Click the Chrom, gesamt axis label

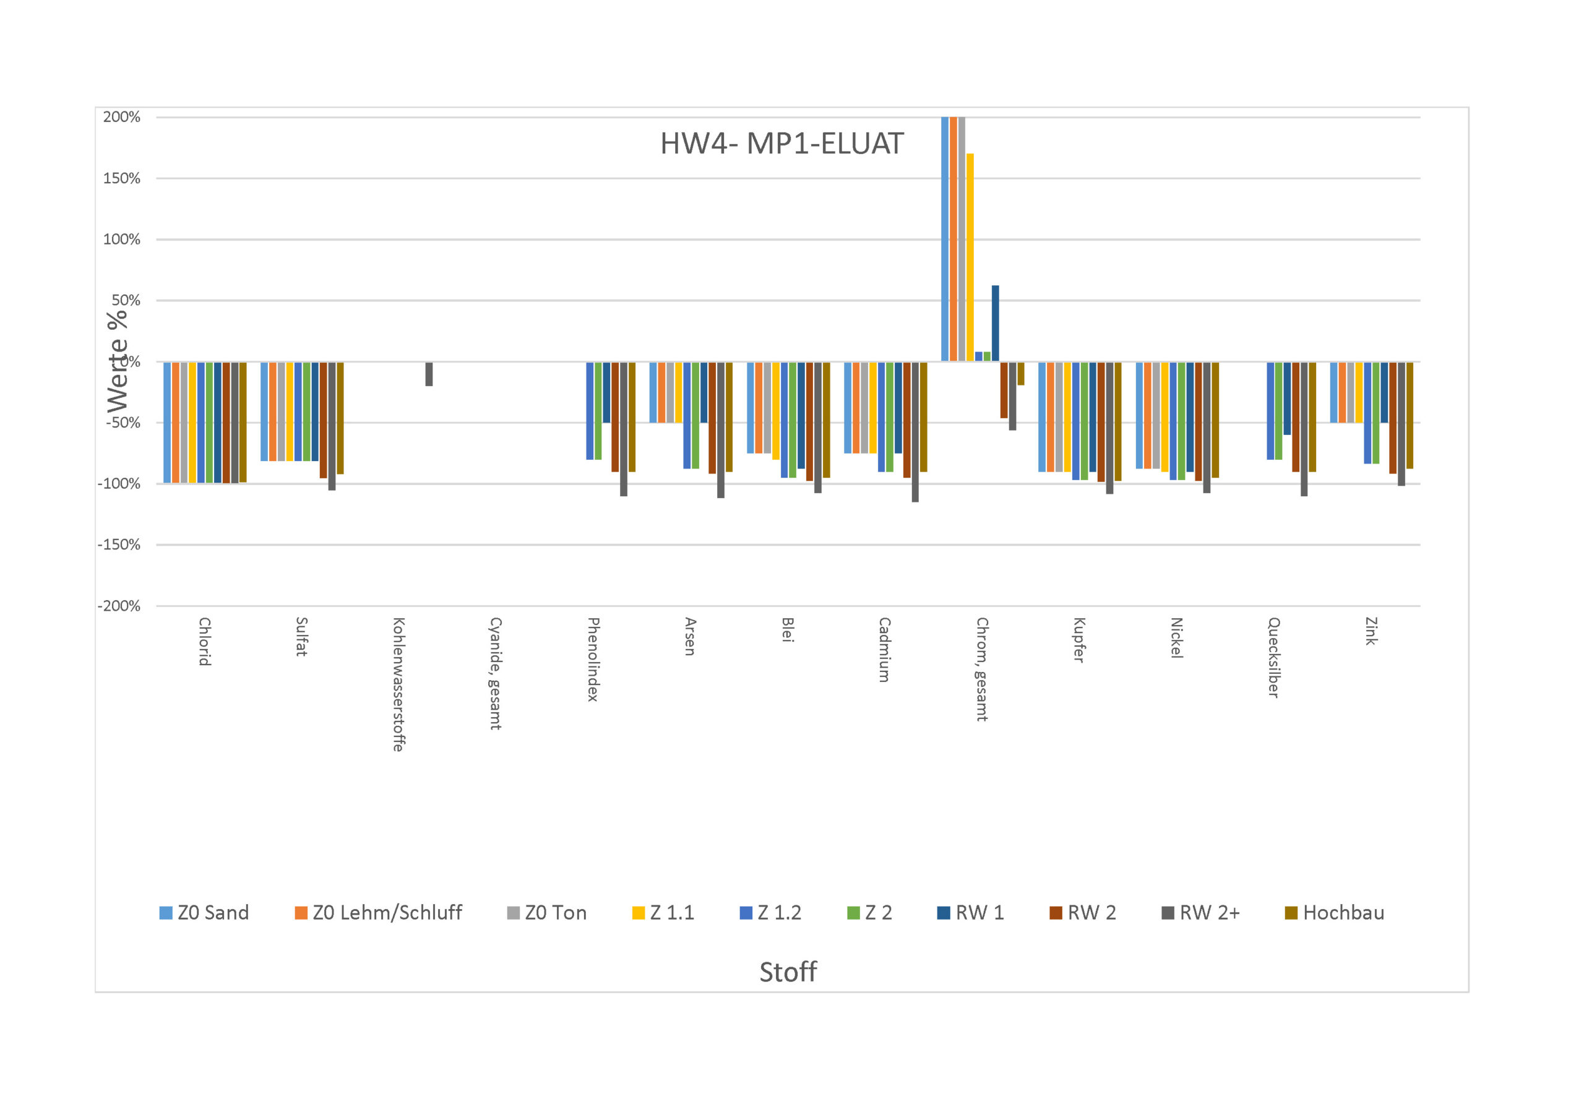coord(983,670)
